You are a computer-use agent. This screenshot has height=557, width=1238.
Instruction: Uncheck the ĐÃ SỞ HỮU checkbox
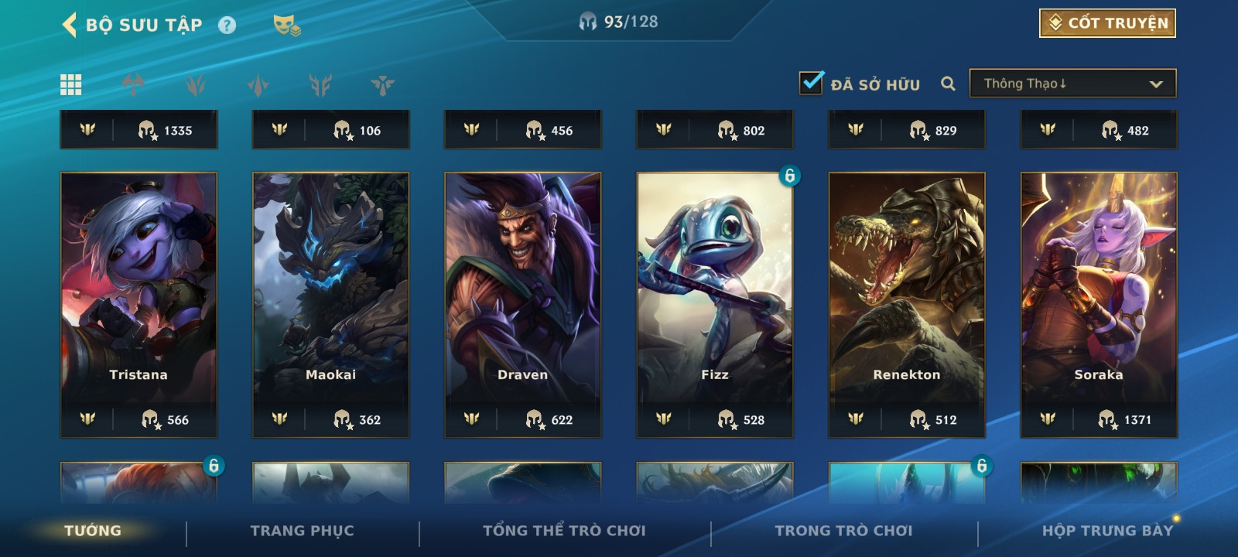[811, 82]
